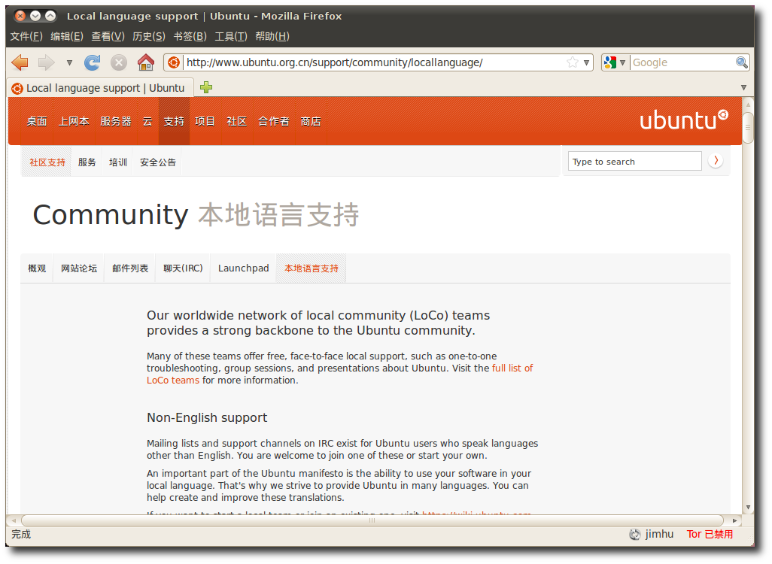Switch to the Launchpad tab
This screenshot has height=564, width=772.
tap(243, 268)
